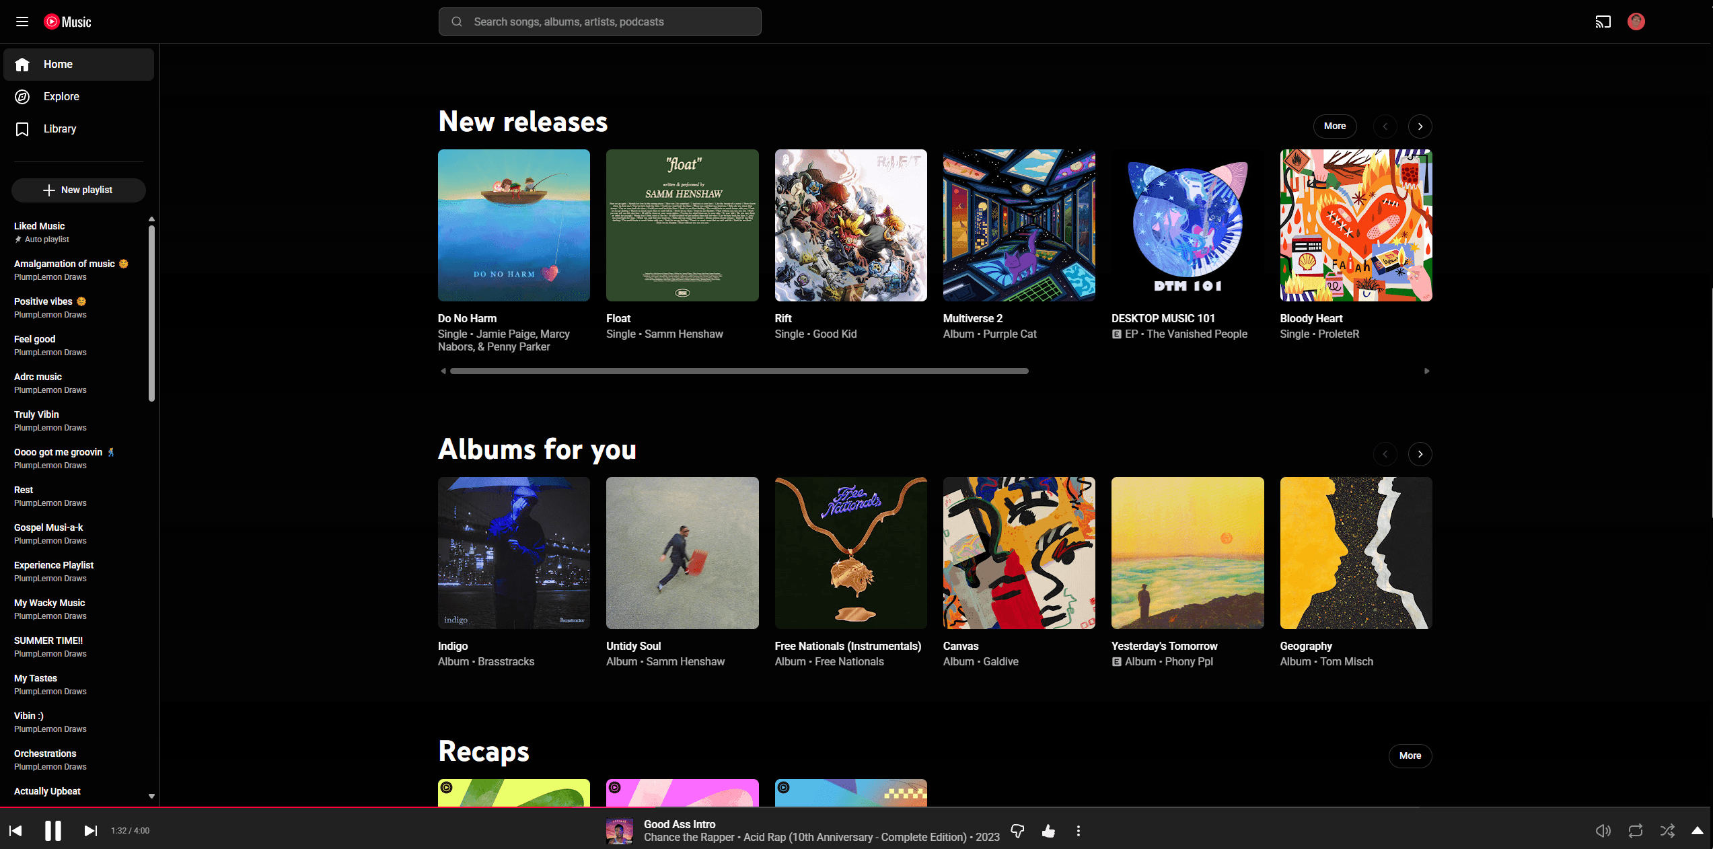
Task: Click the Cast to device icon
Action: [x=1603, y=22]
